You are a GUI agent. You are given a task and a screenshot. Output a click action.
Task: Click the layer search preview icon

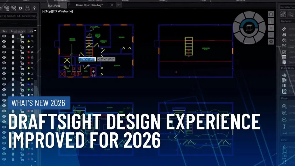(x=14, y=8)
